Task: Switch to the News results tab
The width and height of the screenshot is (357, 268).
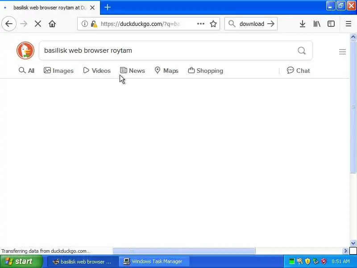Action: (x=132, y=71)
